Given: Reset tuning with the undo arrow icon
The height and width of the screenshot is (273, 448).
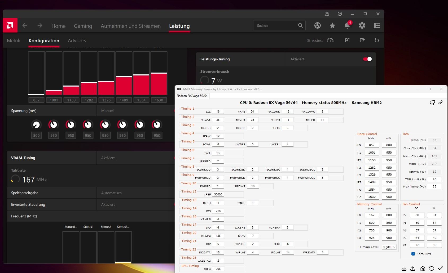Looking at the screenshot, I should pyautogui.click(x=377, y=40).
